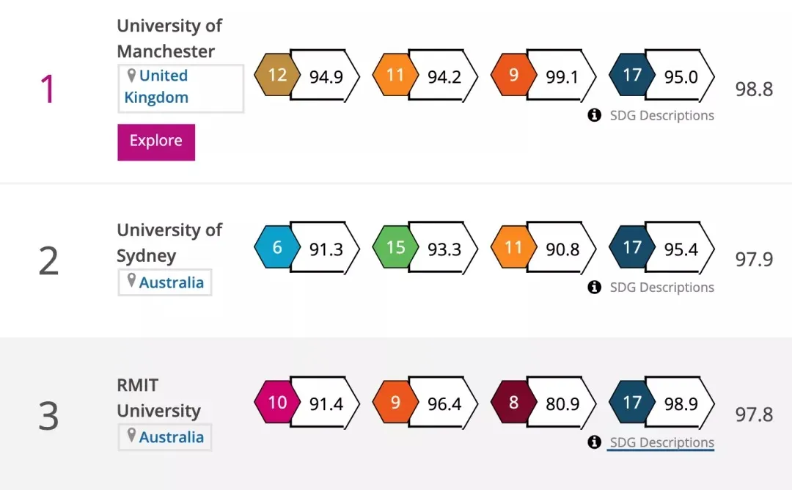Open the RMIT University name
This screenshot has height=490, width=792.
click(158, 398)
